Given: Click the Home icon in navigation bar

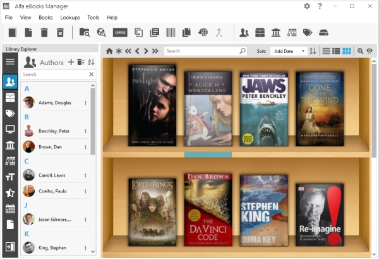Looking at the screenshot, I should pos(109,51).
